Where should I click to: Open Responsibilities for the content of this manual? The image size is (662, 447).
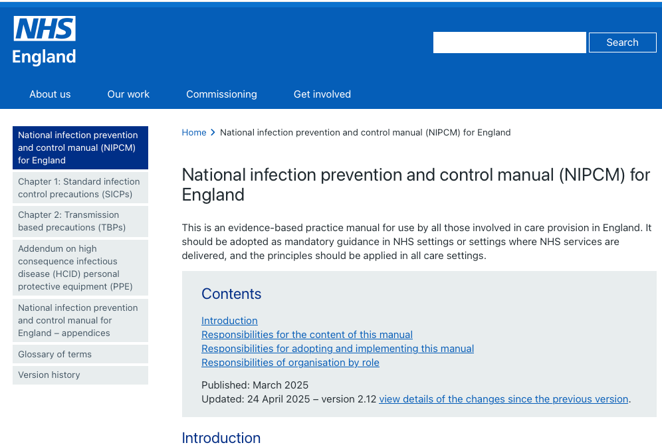307,334
